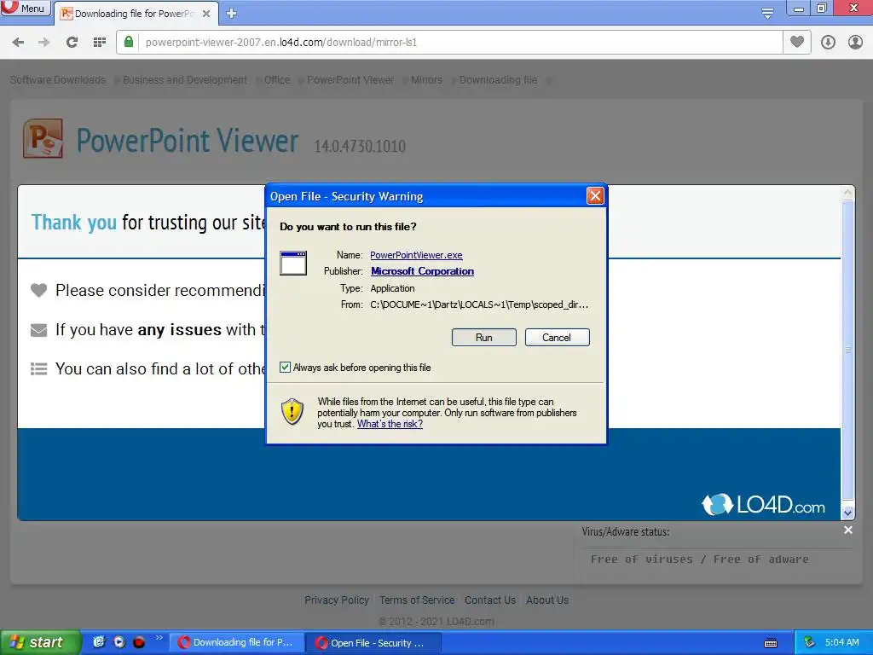Open the user account icon
Screen dimensions: 873x655
(x=855, y=43)
